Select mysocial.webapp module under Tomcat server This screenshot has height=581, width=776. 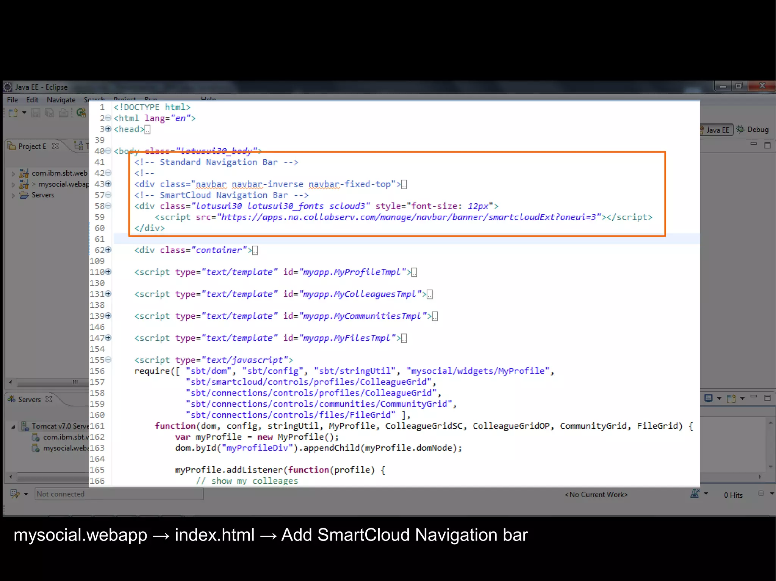(66, 448)
